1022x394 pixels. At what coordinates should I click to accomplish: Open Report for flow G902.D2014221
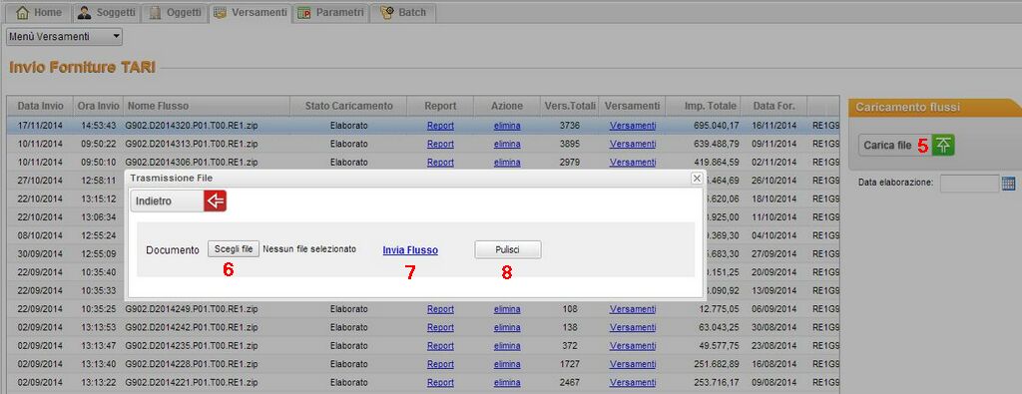point(440,382)
